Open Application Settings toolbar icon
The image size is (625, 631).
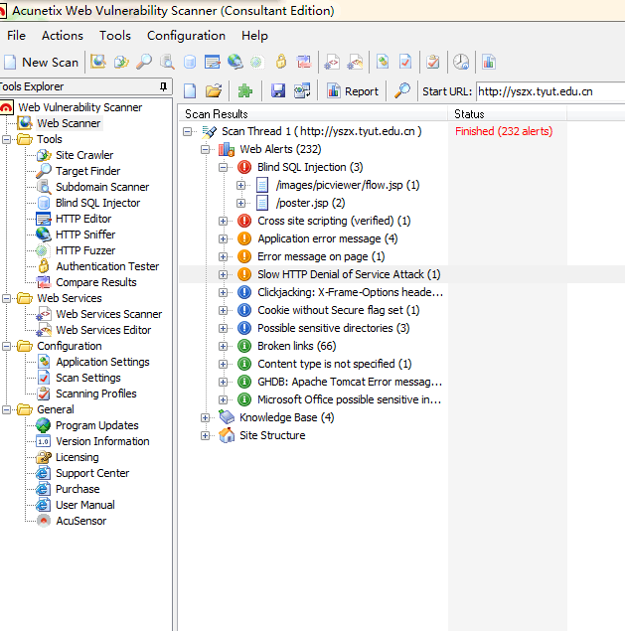coord(383,62)
